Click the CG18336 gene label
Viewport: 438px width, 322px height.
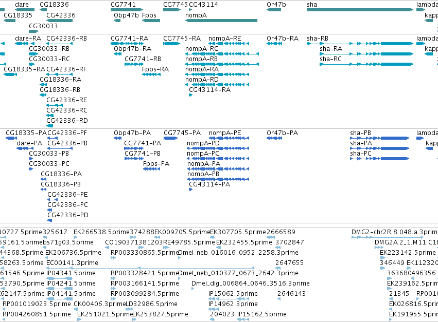(54, 5)
